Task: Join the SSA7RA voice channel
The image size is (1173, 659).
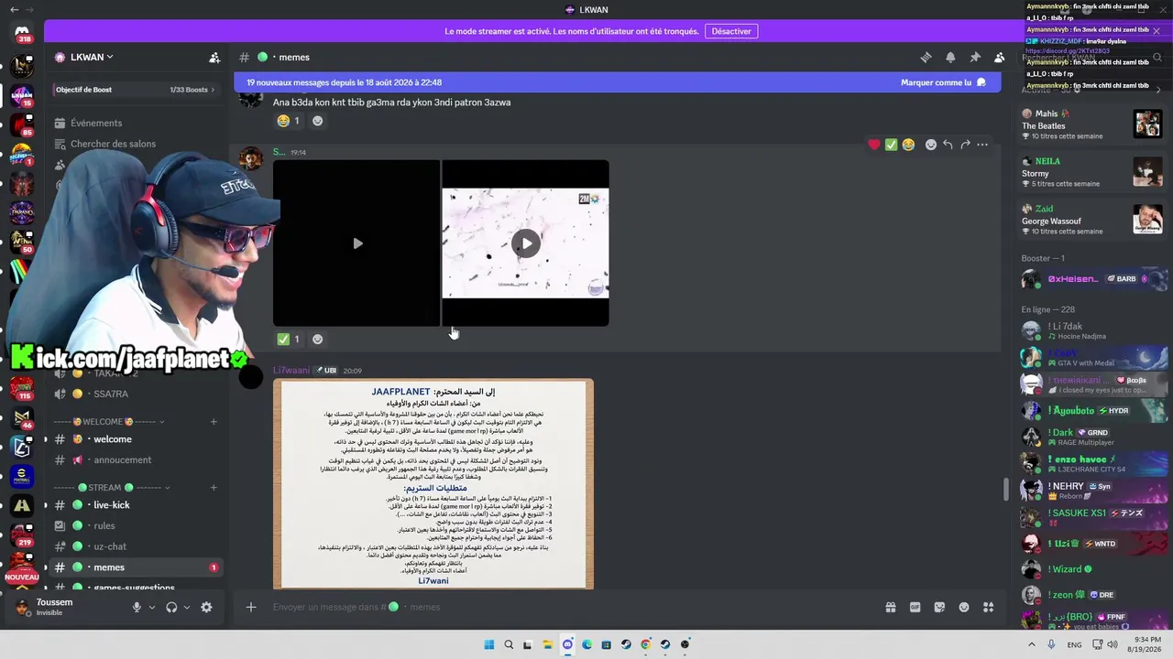Action: coord(136,394)
